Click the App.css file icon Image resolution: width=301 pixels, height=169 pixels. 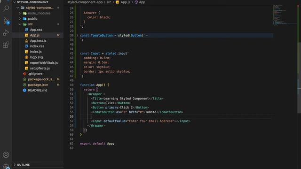(x=26, y=30)
